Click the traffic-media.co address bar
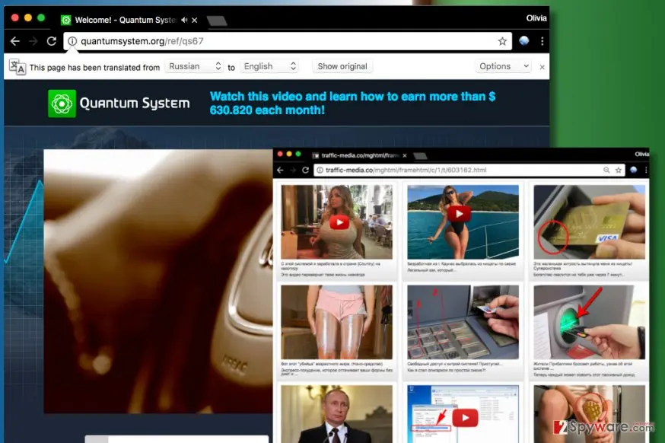 pyautogui.click(x=469, y=171)
